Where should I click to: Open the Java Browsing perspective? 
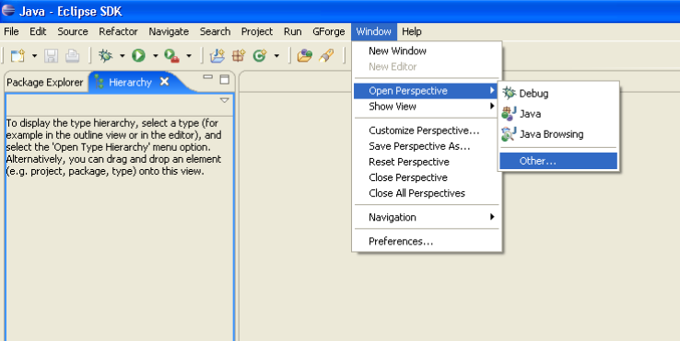point(558,134)
